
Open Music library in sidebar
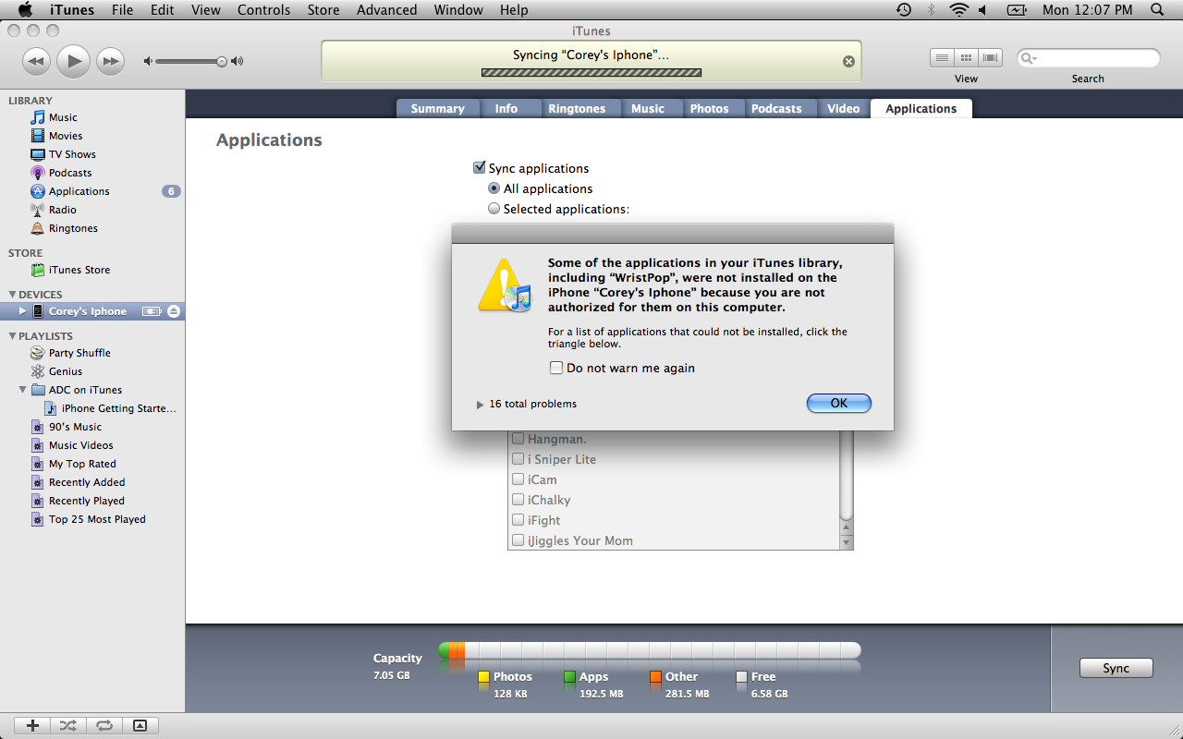[63, 117]
